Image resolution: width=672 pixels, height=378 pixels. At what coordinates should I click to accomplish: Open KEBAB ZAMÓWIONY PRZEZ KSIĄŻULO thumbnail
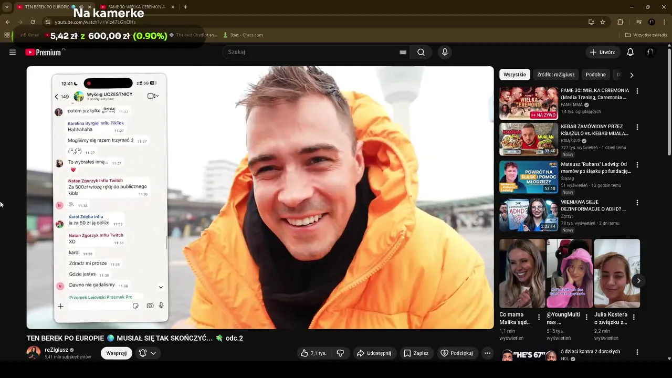[529, 139]
